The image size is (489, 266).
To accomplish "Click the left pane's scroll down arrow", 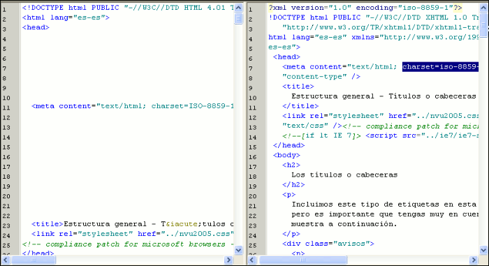I will point(238,250).
